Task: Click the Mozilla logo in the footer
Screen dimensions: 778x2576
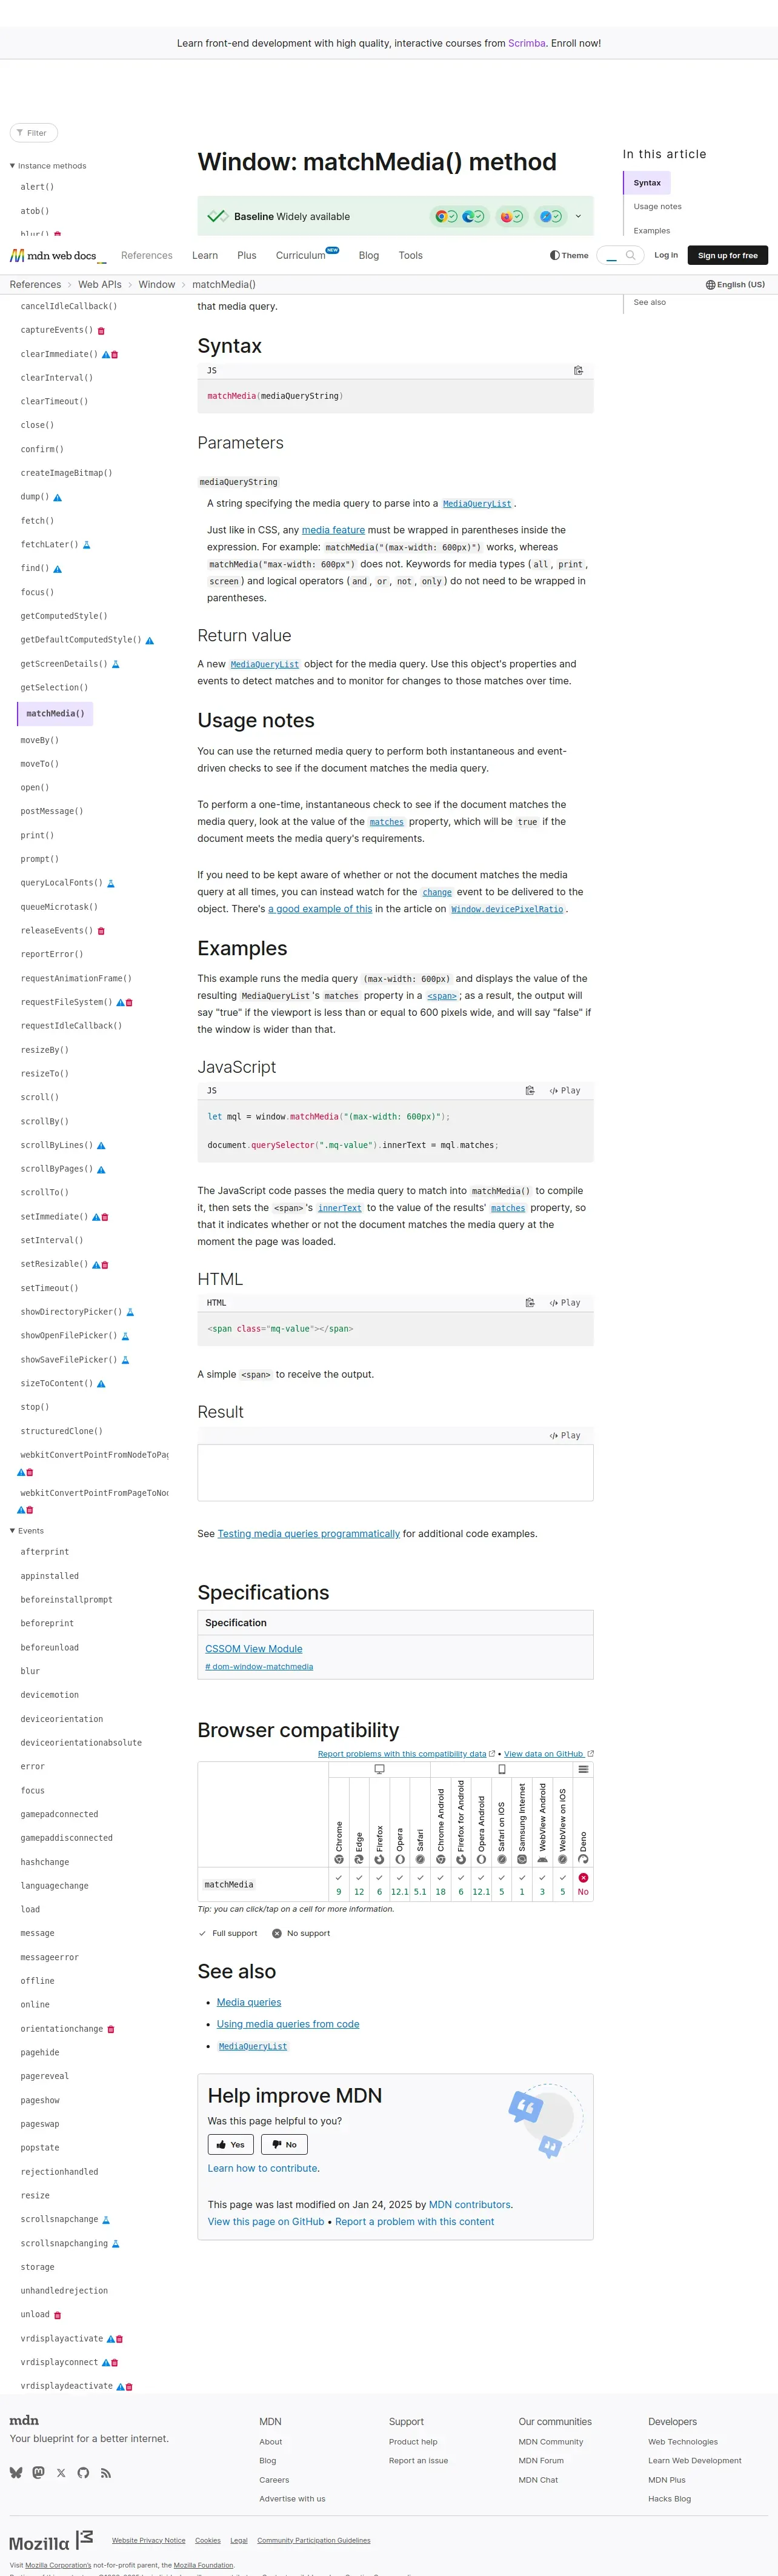Action: pyautogui.click(x=51, y=2541)
